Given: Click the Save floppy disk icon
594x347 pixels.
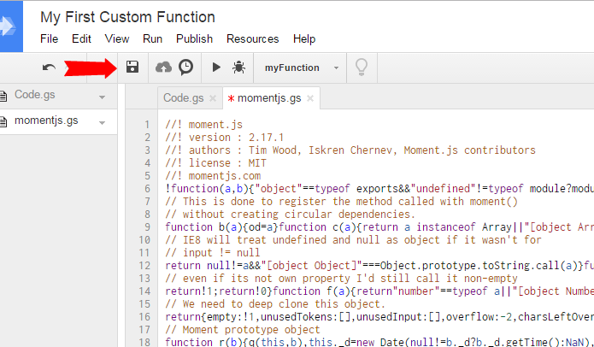Looking at the screenshot, I should point(132,67).
